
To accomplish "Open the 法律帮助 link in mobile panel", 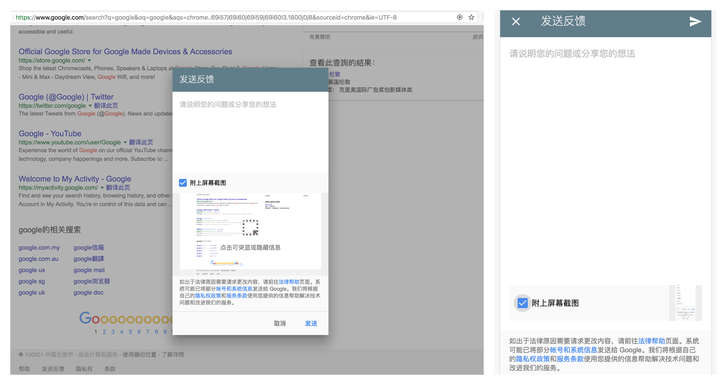I will pyautogui.click(x=651, y=341).
